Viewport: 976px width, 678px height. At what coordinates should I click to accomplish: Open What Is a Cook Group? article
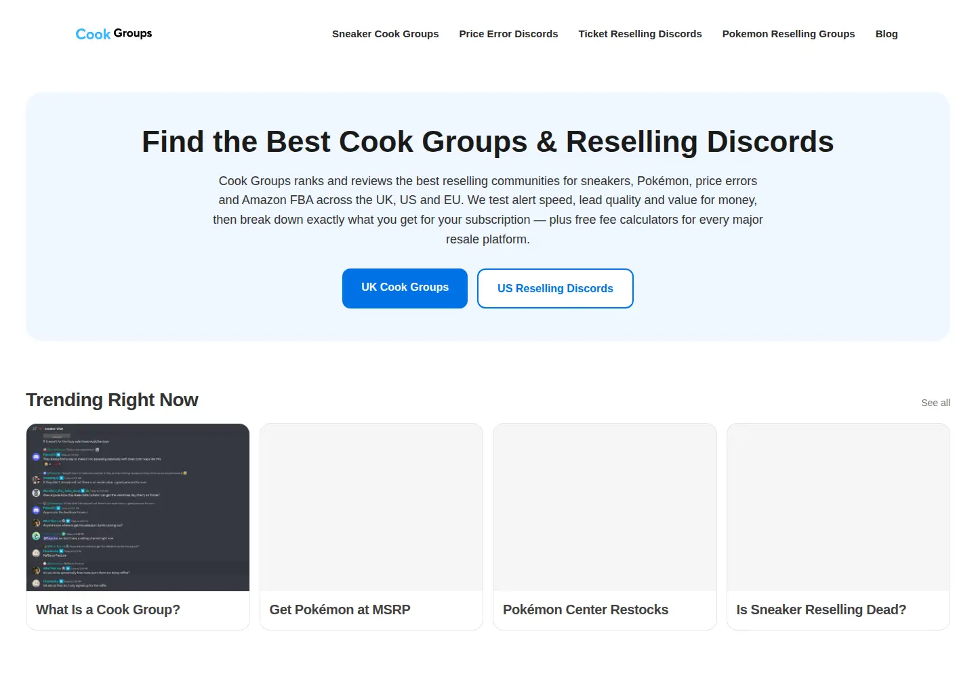point(108,610)
